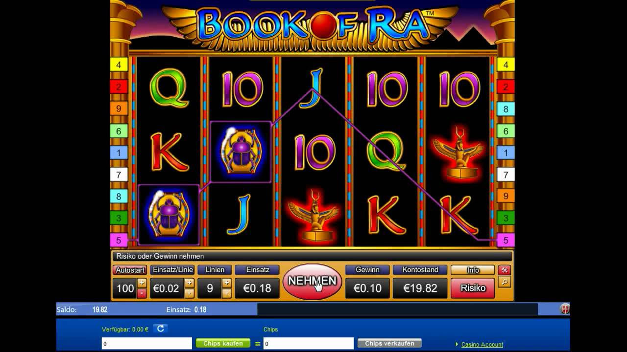Increase Einsatz/Linie with the plus button
This screenshot has width=627, height=352.
(189, 283)
